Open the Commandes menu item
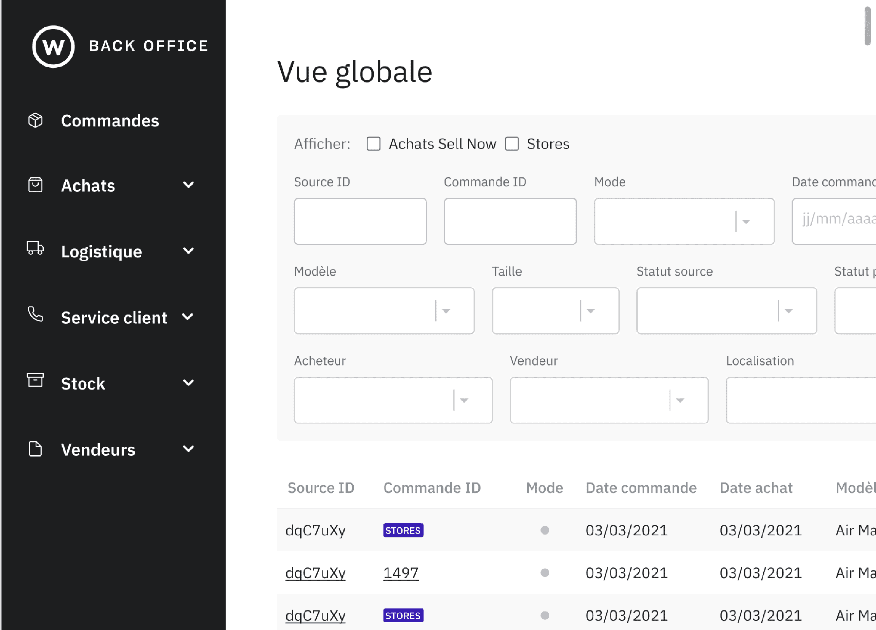 click(110, 121)
